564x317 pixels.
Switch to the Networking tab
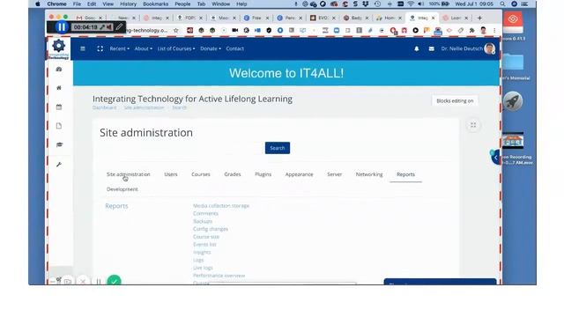[369, 174]
